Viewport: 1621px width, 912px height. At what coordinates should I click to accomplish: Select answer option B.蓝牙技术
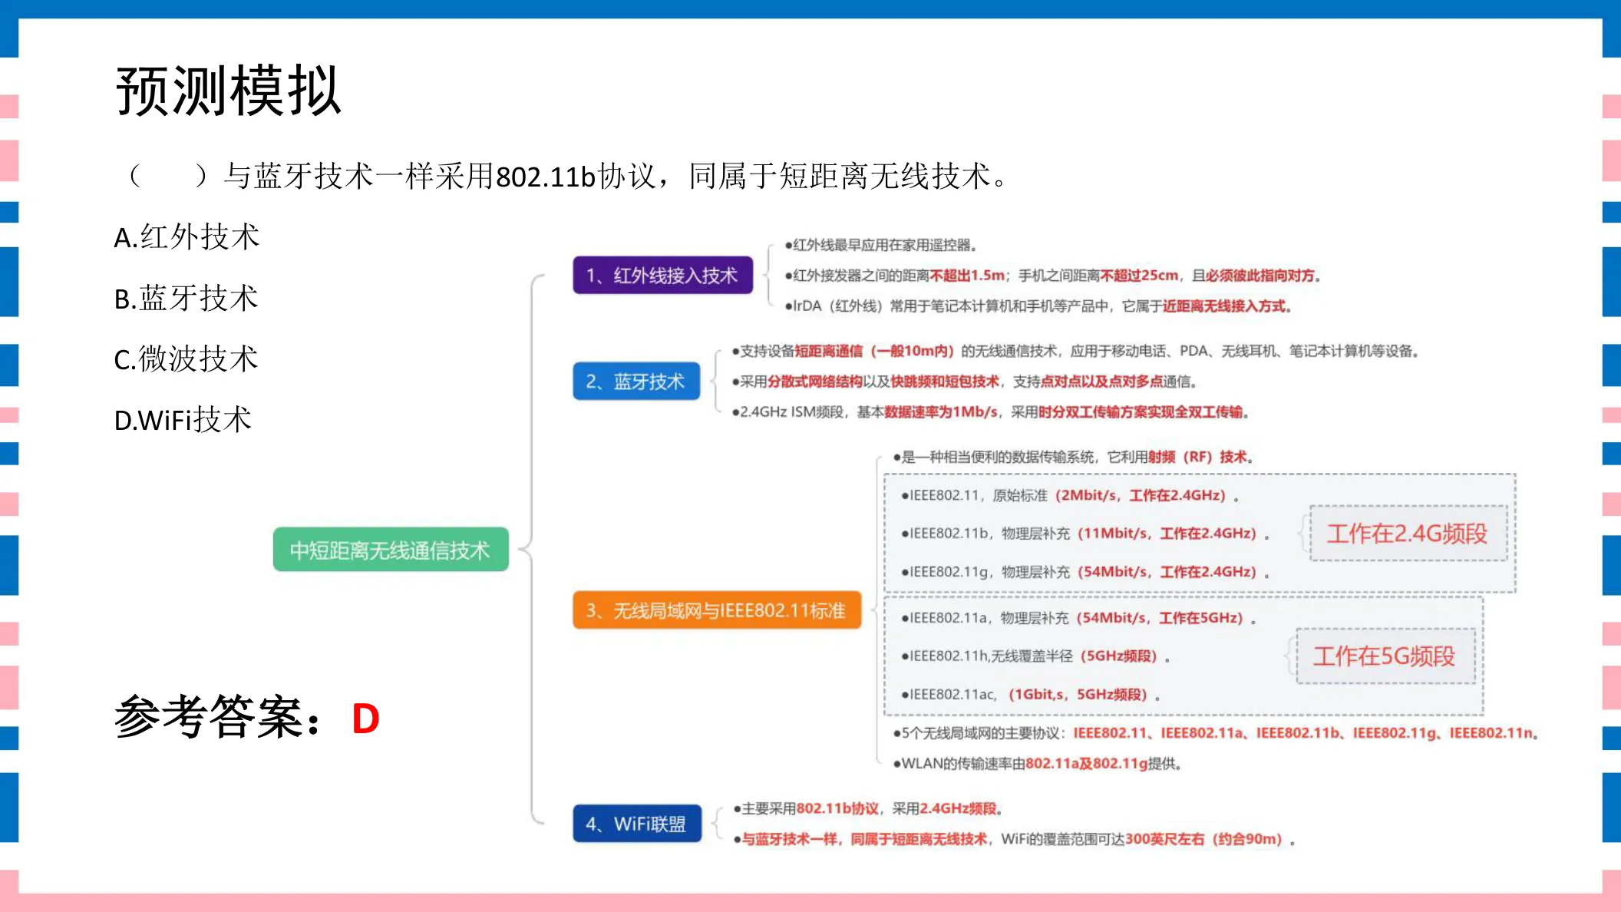click(186, 299)
